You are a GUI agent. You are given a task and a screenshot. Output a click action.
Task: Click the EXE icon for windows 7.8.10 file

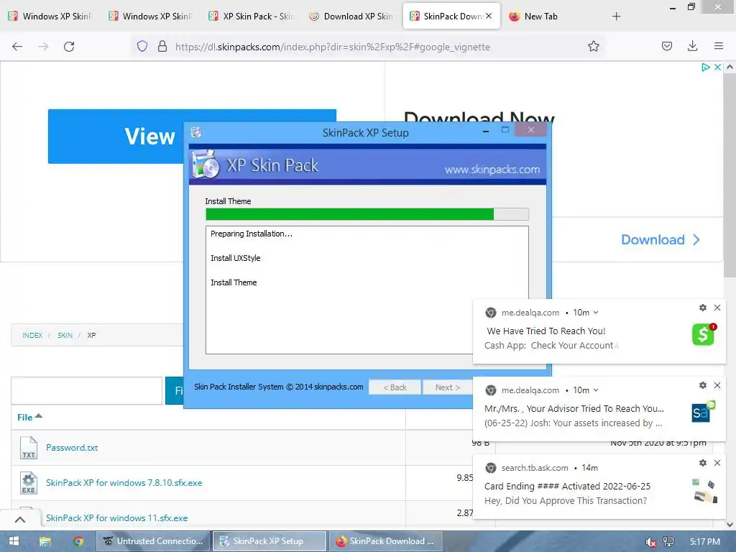point(29,483)
